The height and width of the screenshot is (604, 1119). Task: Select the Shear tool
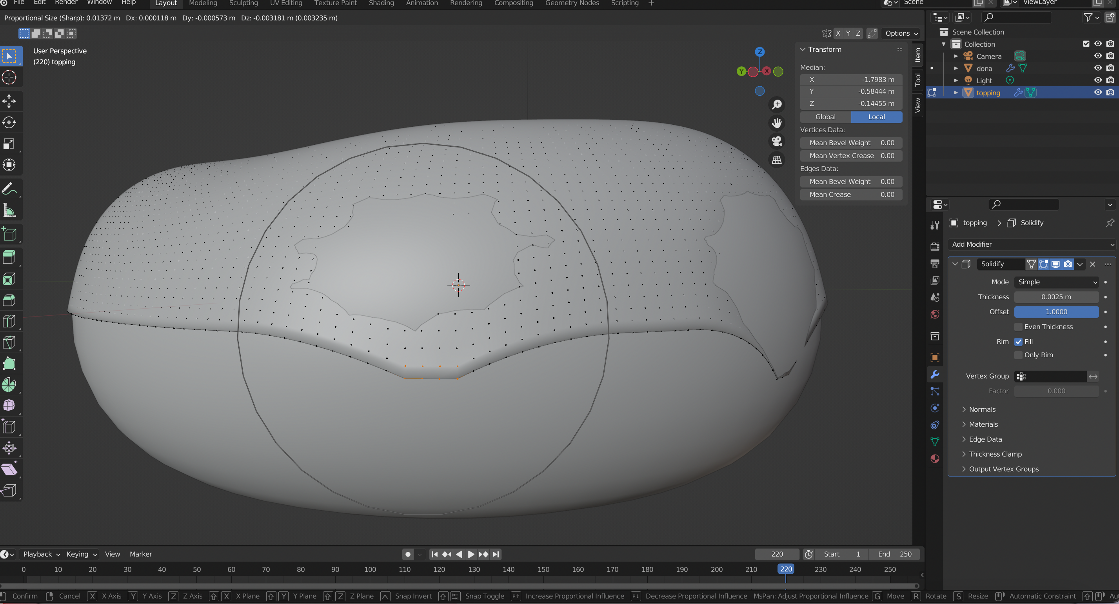click(9, 470)
